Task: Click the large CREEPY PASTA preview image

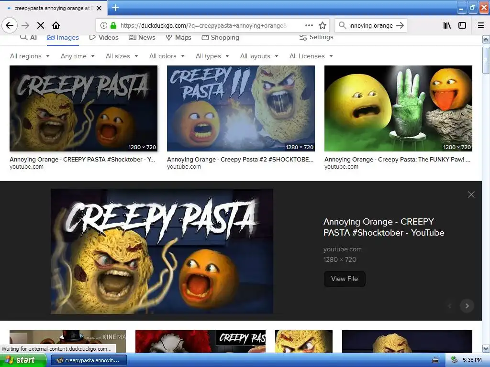Action: tap(162, 251)
